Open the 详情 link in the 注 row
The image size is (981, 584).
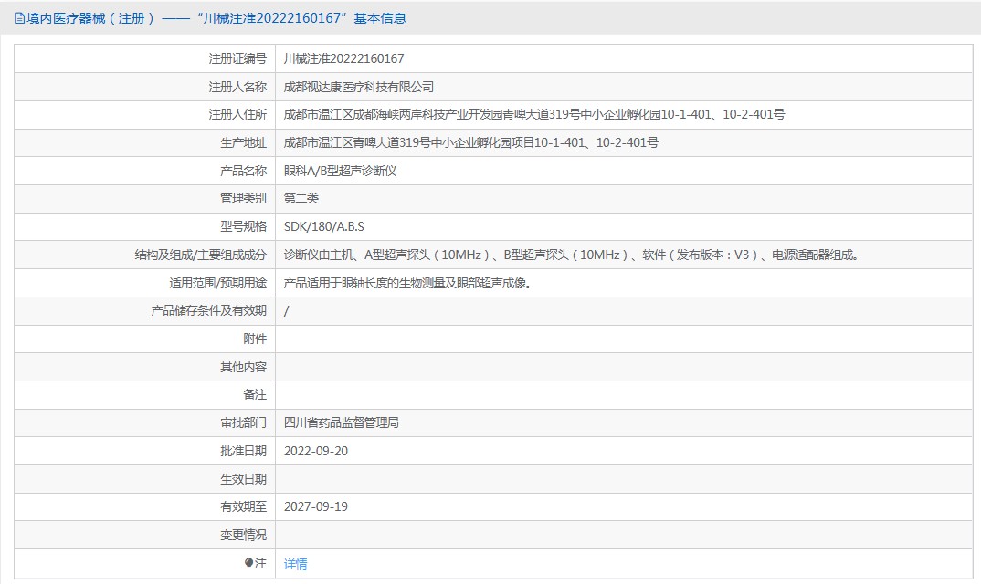(x=295, y=564)
